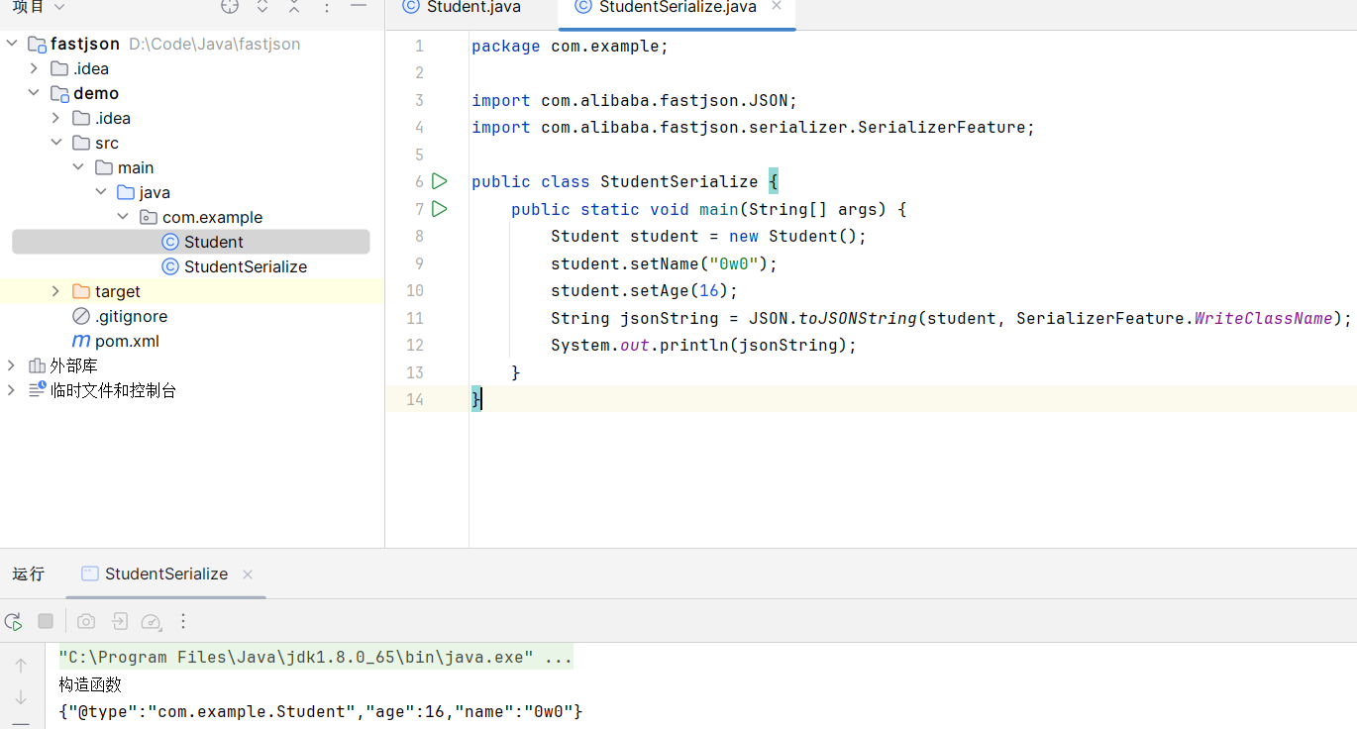Click the 'package com.example;' code line
Image resolution: width=1357 pixels, height=729 pixels.
(x=571, y=46)
